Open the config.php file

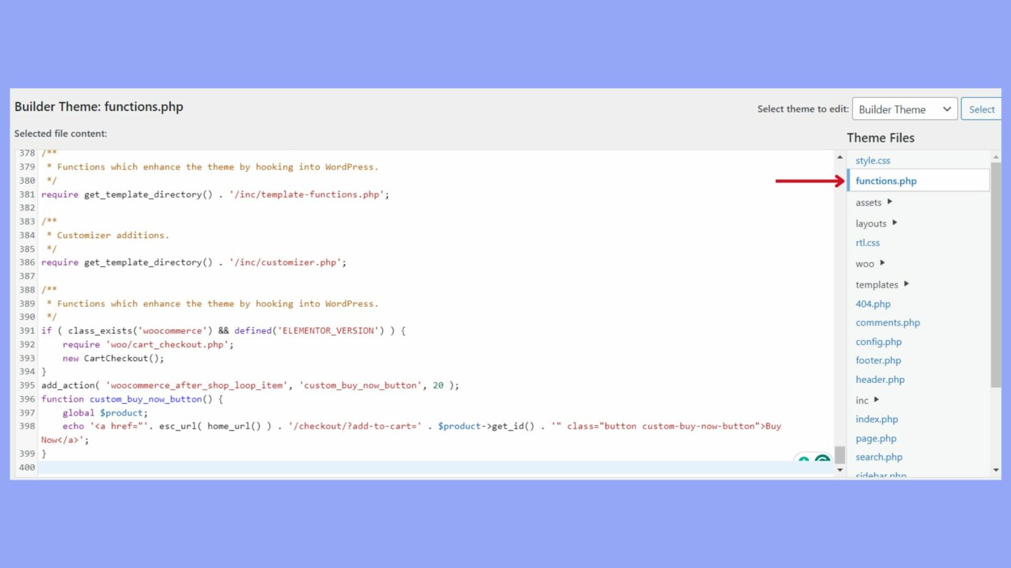pyautogui.click(x=878, y=341)
